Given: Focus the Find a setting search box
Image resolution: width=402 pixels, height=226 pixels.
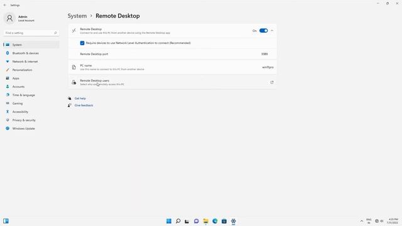Looking at the screenshot, I should pos(31,33).
